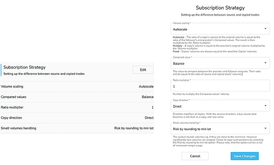Select the Compared values summary row
Image resolution: width=274 pixels, height=165 pixels.
tap(77, 97)
